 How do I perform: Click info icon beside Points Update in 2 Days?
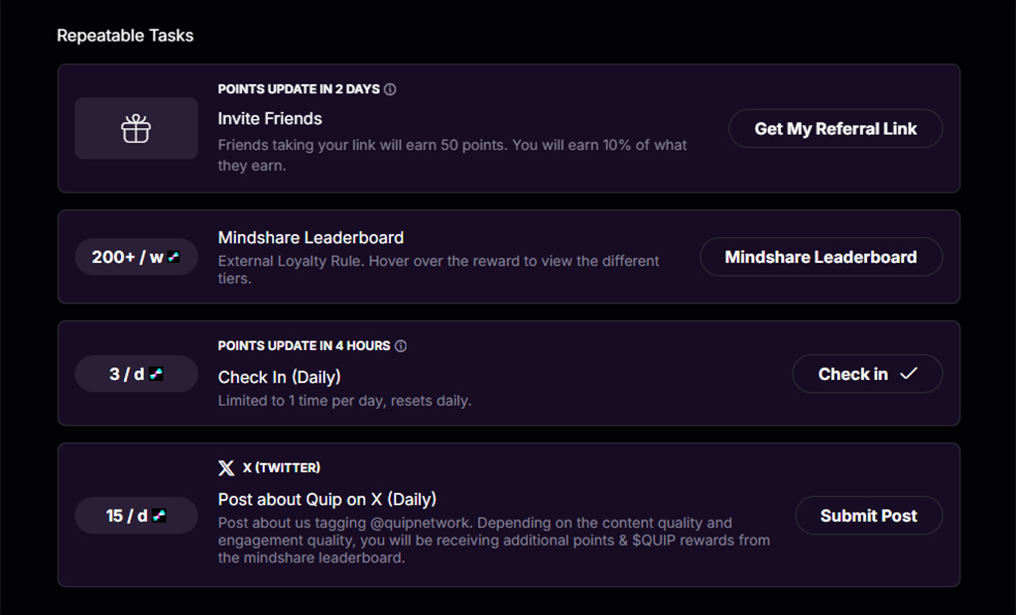pos(390,89)
